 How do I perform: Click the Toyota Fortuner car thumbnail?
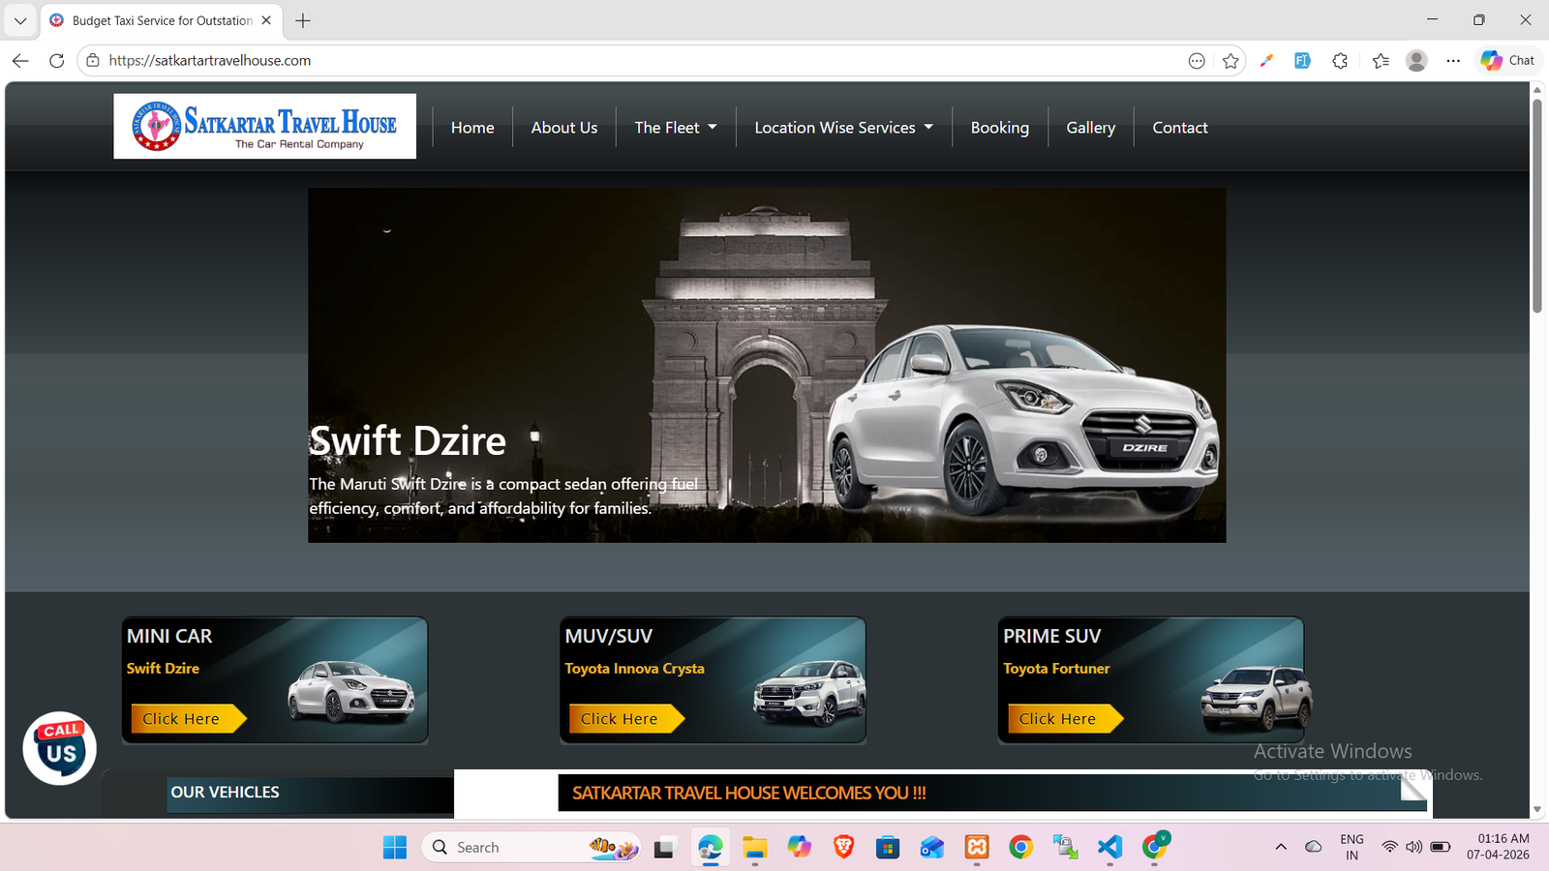(x=1257, y=698)
